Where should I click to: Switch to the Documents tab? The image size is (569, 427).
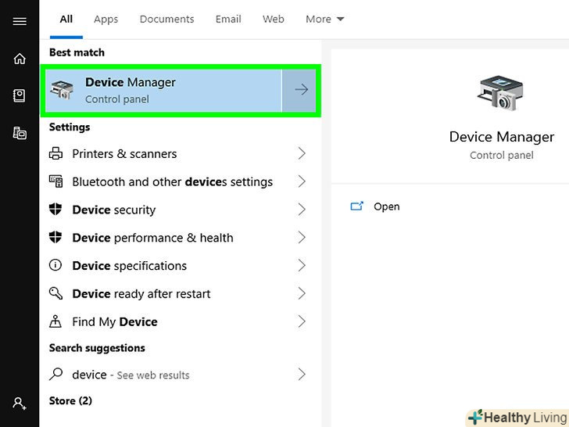167,19
